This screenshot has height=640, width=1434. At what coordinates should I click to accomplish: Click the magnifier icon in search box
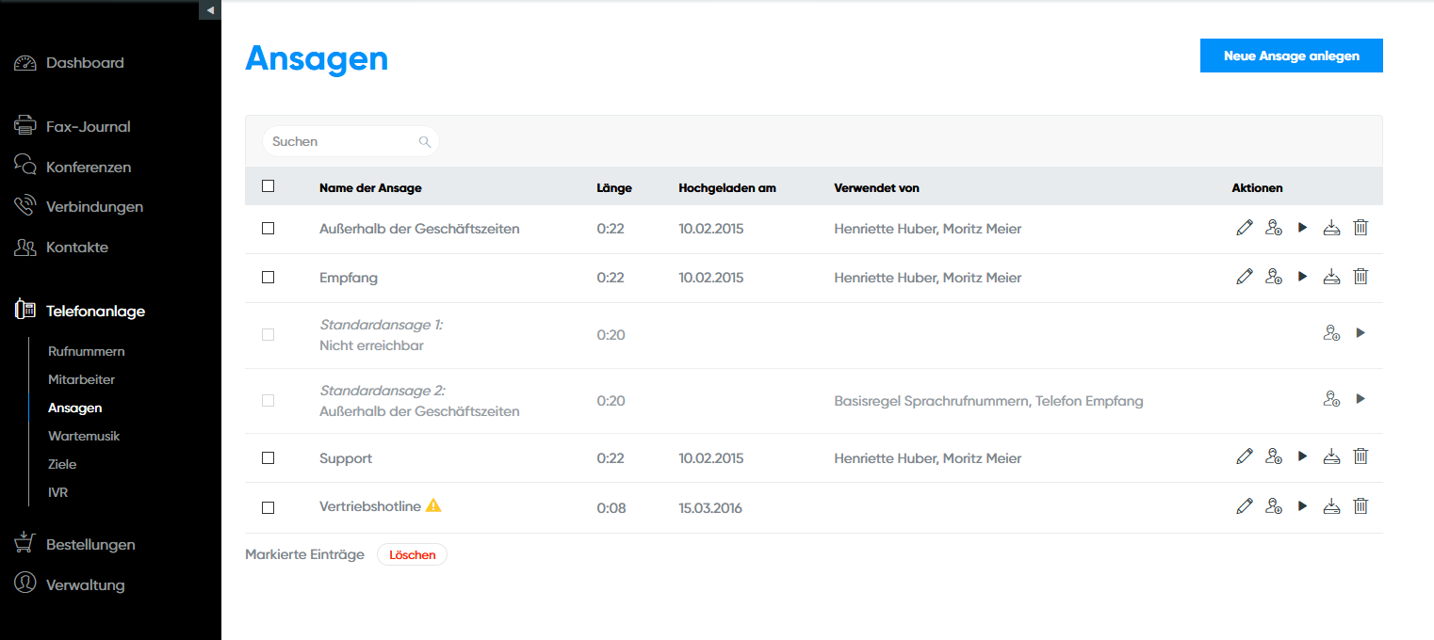pos(425,142)
